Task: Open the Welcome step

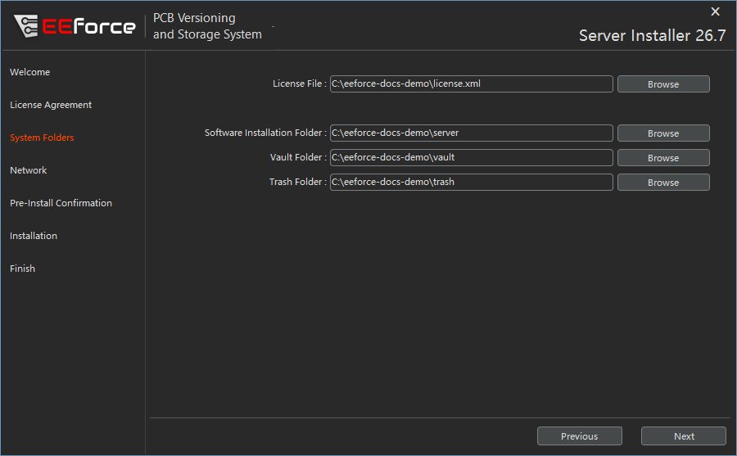Action: (x=30, y=72)
